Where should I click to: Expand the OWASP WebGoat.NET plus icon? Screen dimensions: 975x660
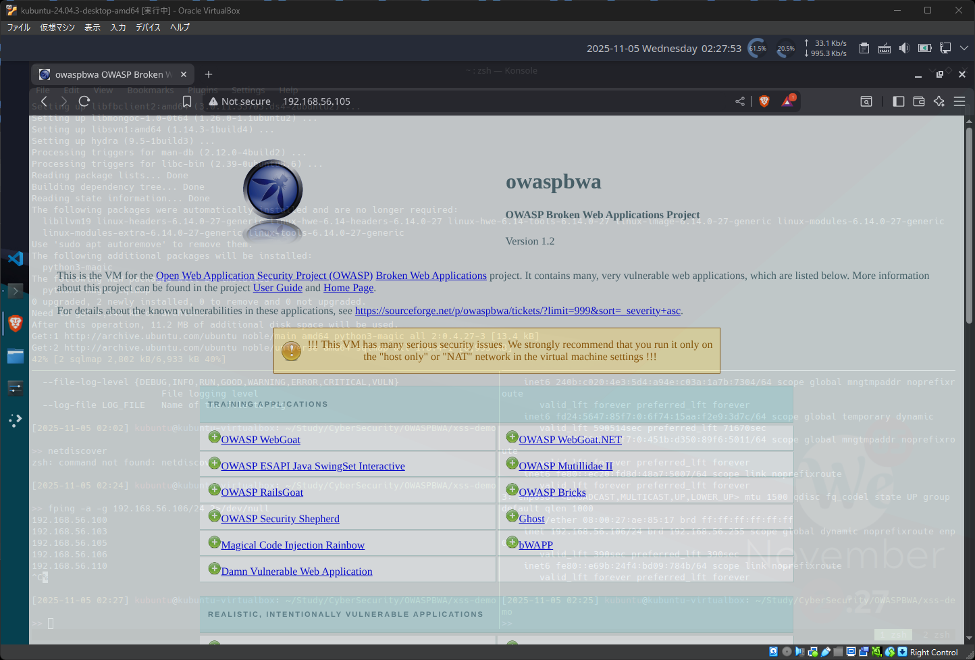pos(512,437)
